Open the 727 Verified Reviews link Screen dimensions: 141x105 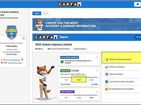13,60
